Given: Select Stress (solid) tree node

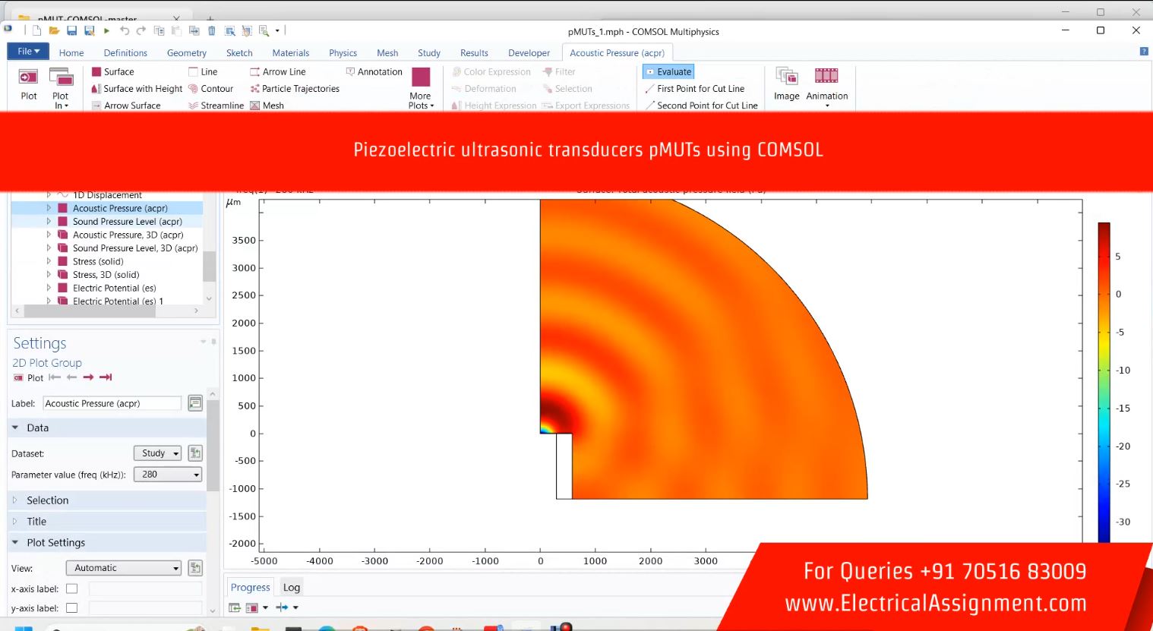Looking at the screenshot, I should click(x=98, y=261).
